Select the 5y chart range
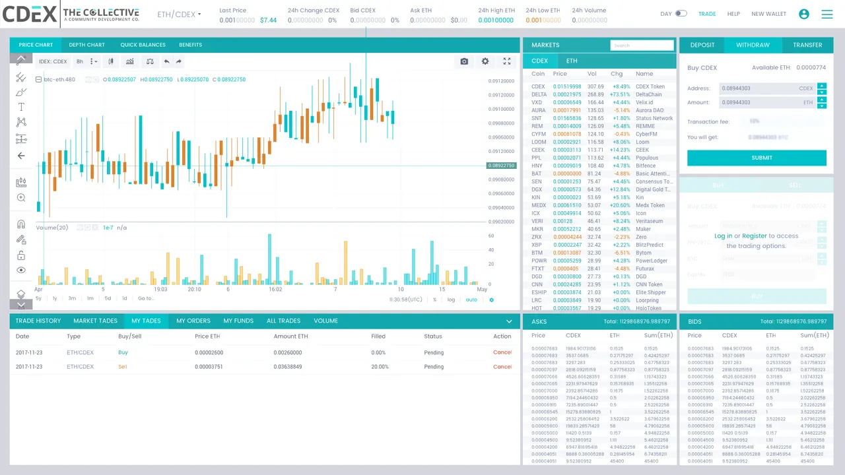 click(x=38, y=299)
